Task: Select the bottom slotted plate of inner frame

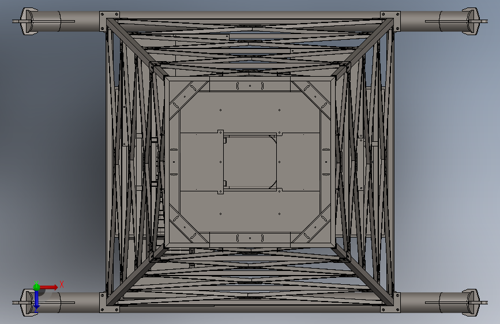Action: coord(250,238)
